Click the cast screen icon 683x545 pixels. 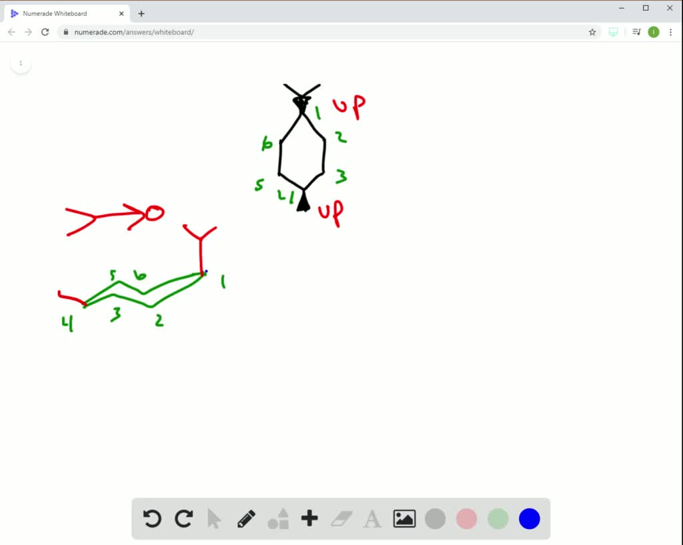click(x=613, y=31)
